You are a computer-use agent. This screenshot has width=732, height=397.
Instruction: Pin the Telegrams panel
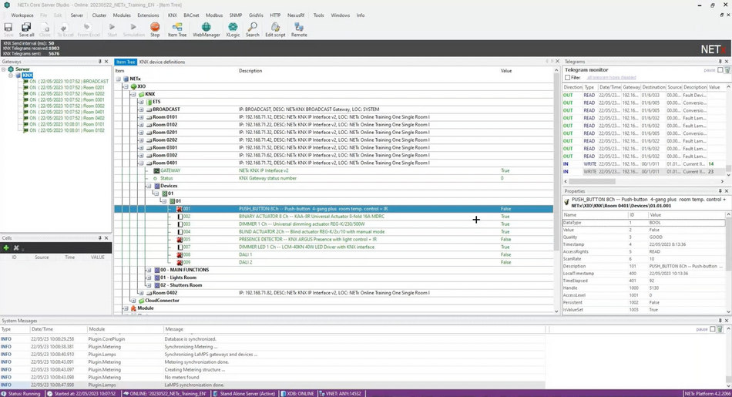pos(720,62)
